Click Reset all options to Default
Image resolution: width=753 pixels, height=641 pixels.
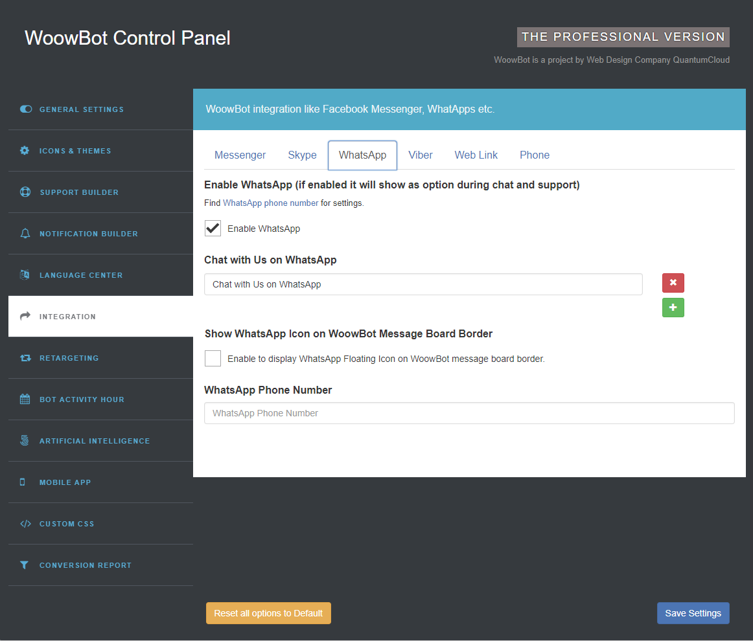(268, 613)
